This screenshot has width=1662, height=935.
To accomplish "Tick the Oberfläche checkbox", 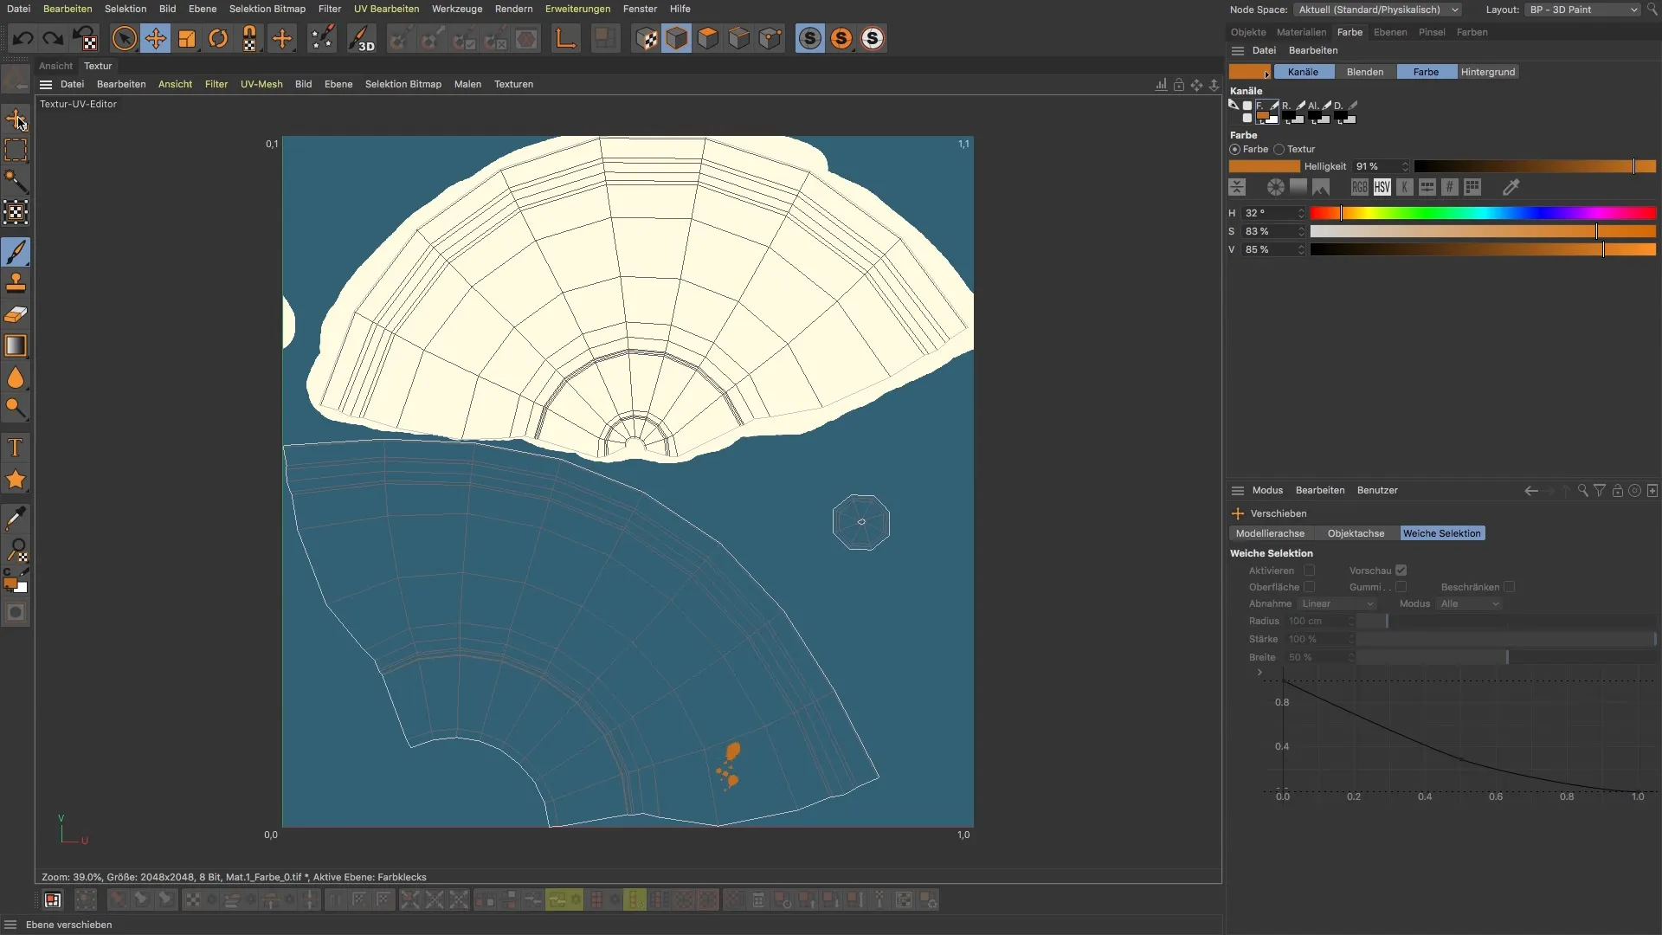I will (x=1310, y=587).
